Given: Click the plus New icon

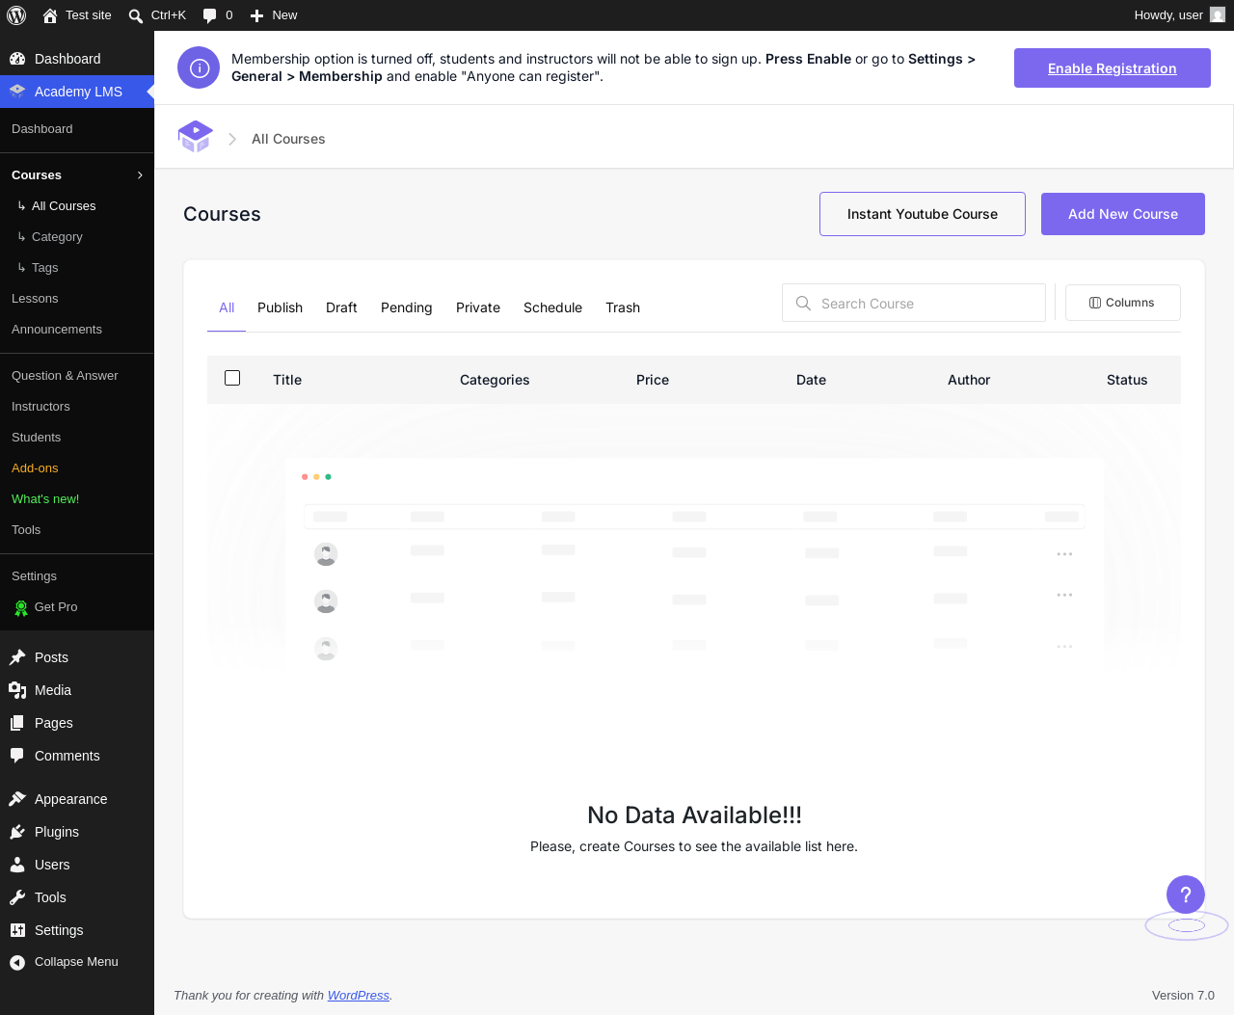Looking at the screenshot, I should pyautogui.click(x=256, y=15).
